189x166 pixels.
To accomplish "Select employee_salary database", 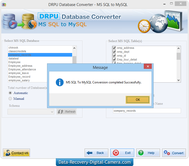I will [28, 80].
